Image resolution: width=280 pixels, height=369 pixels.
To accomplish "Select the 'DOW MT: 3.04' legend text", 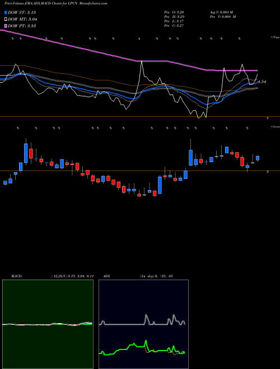I will pyautogui.click(x=22, y=20).
